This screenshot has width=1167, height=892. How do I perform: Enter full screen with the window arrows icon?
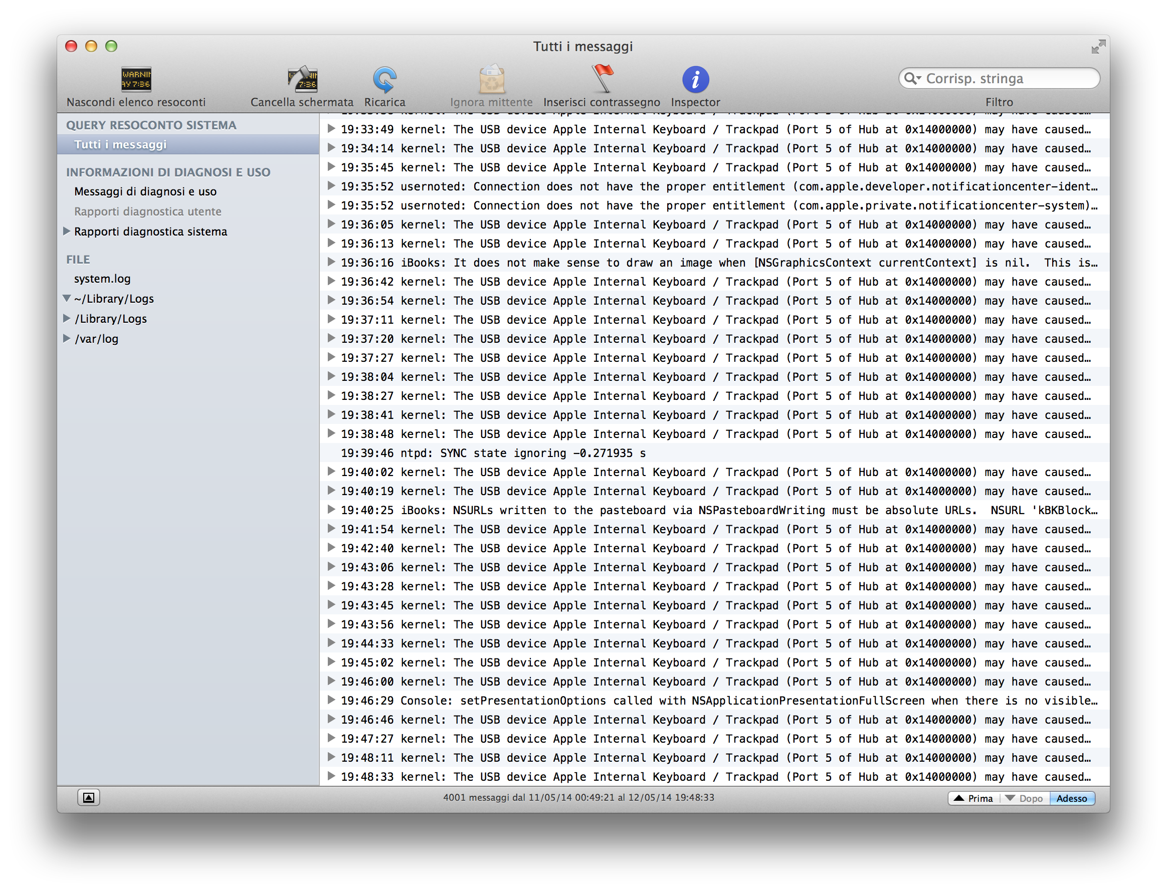click(x=1098, y=47)
